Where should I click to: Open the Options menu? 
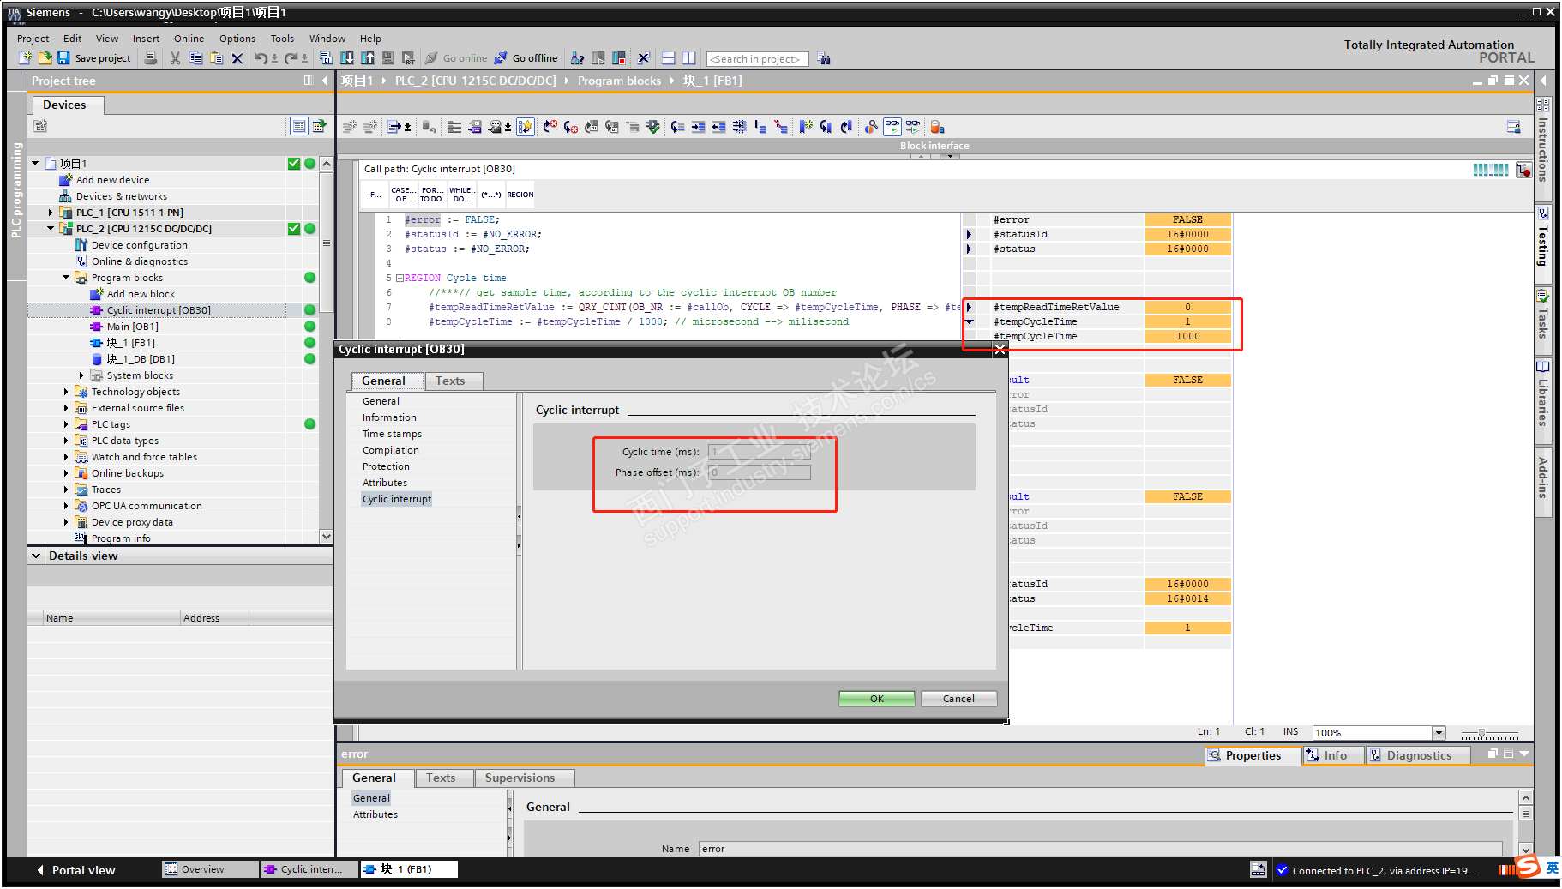[x=237, y=39]
